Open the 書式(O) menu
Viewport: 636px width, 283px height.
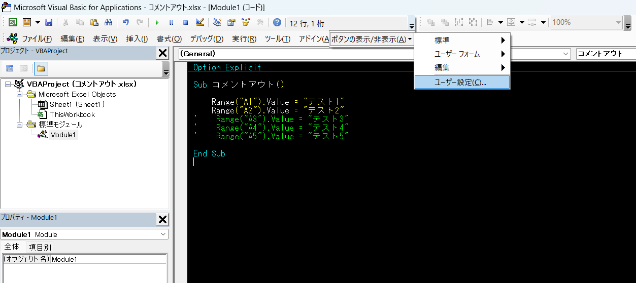coord(169,39)
